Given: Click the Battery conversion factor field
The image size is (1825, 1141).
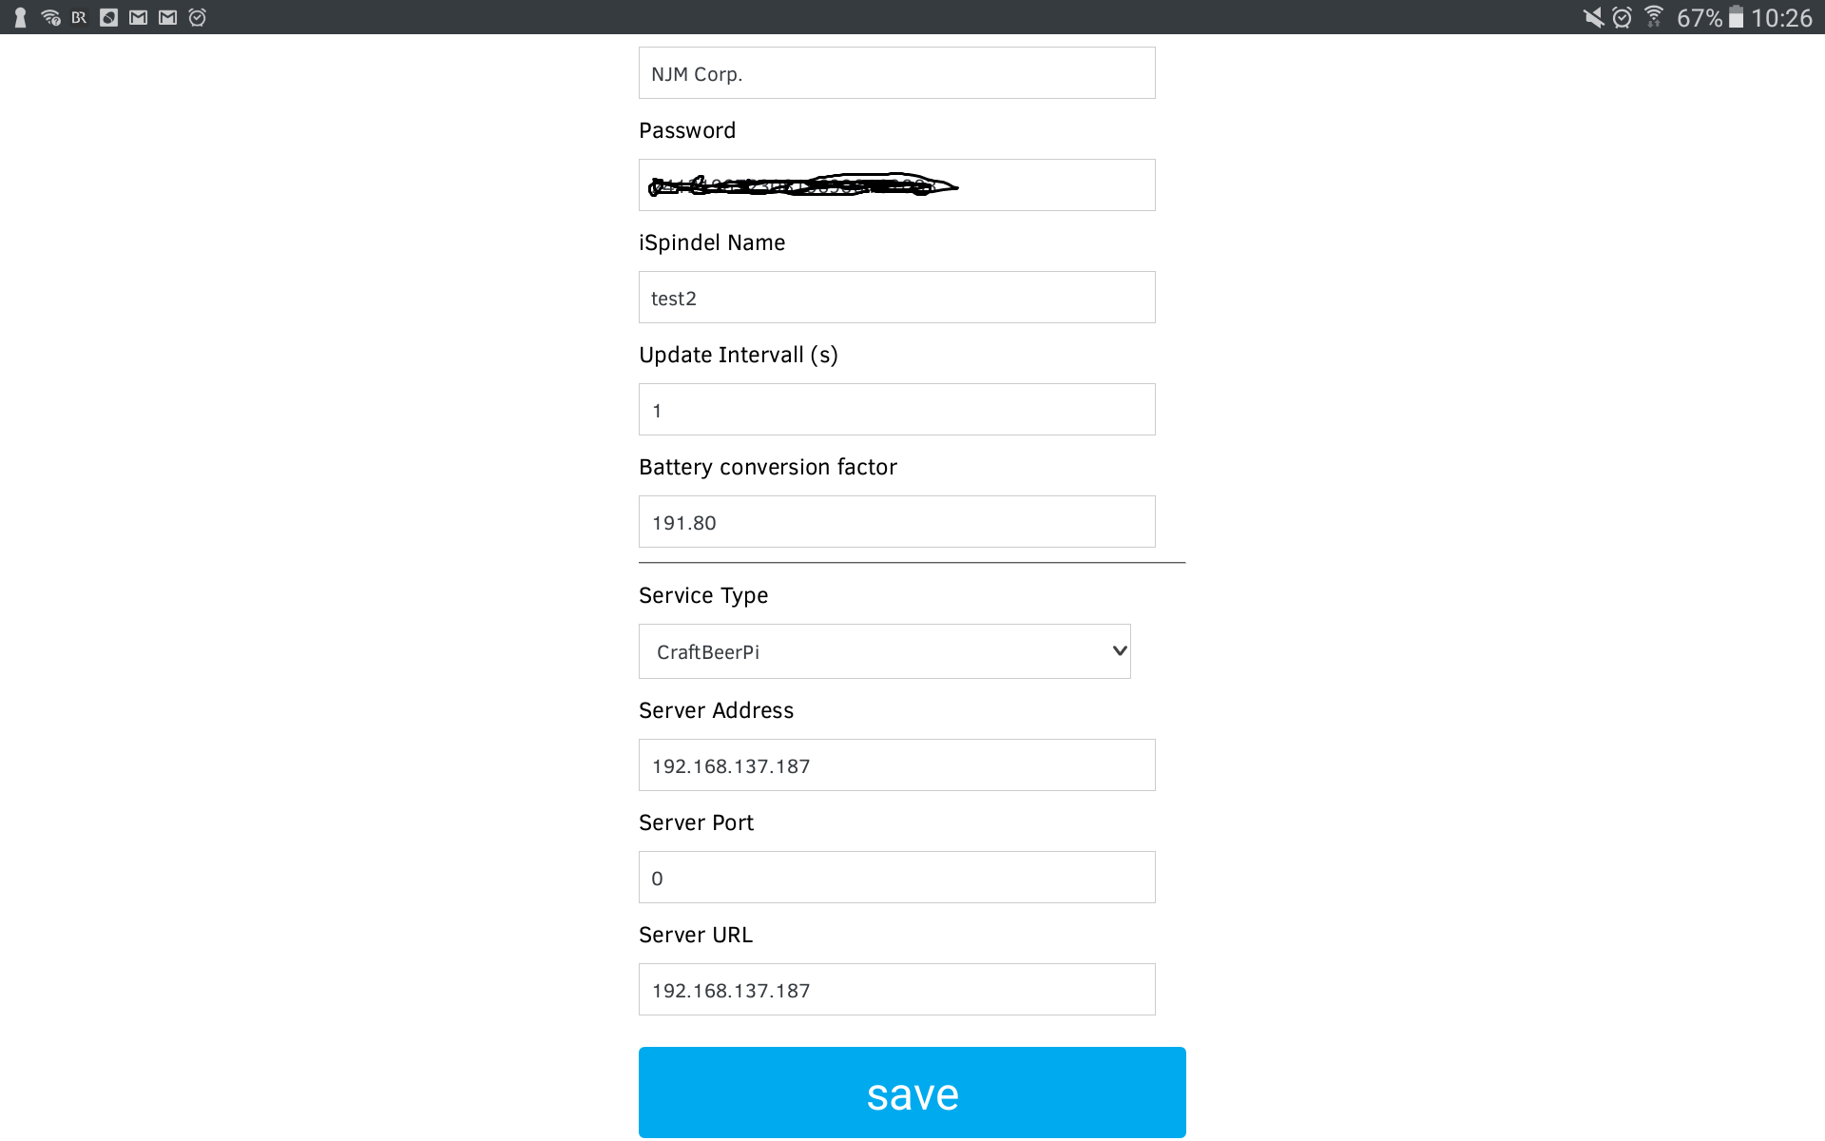Looking at the screenshot, I should [896, 522].
